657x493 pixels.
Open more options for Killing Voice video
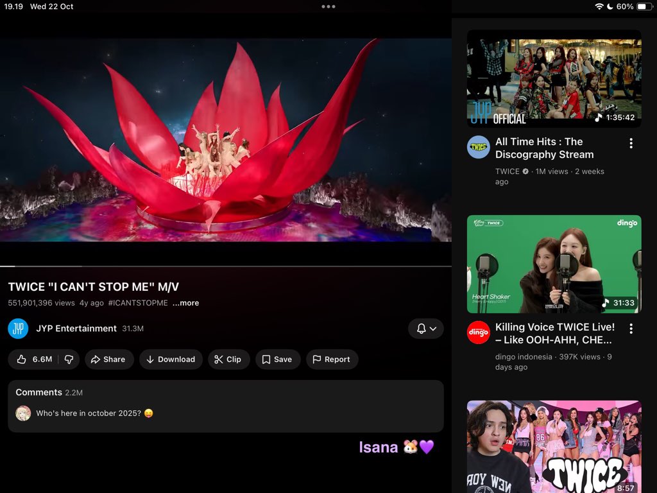click(x=631, y=329)
